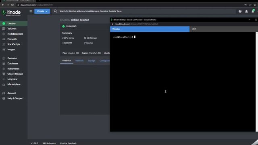This screenshot has height=145, width=258.
Task: Switch to the Storage tab
Action: [x=92, y=61]
